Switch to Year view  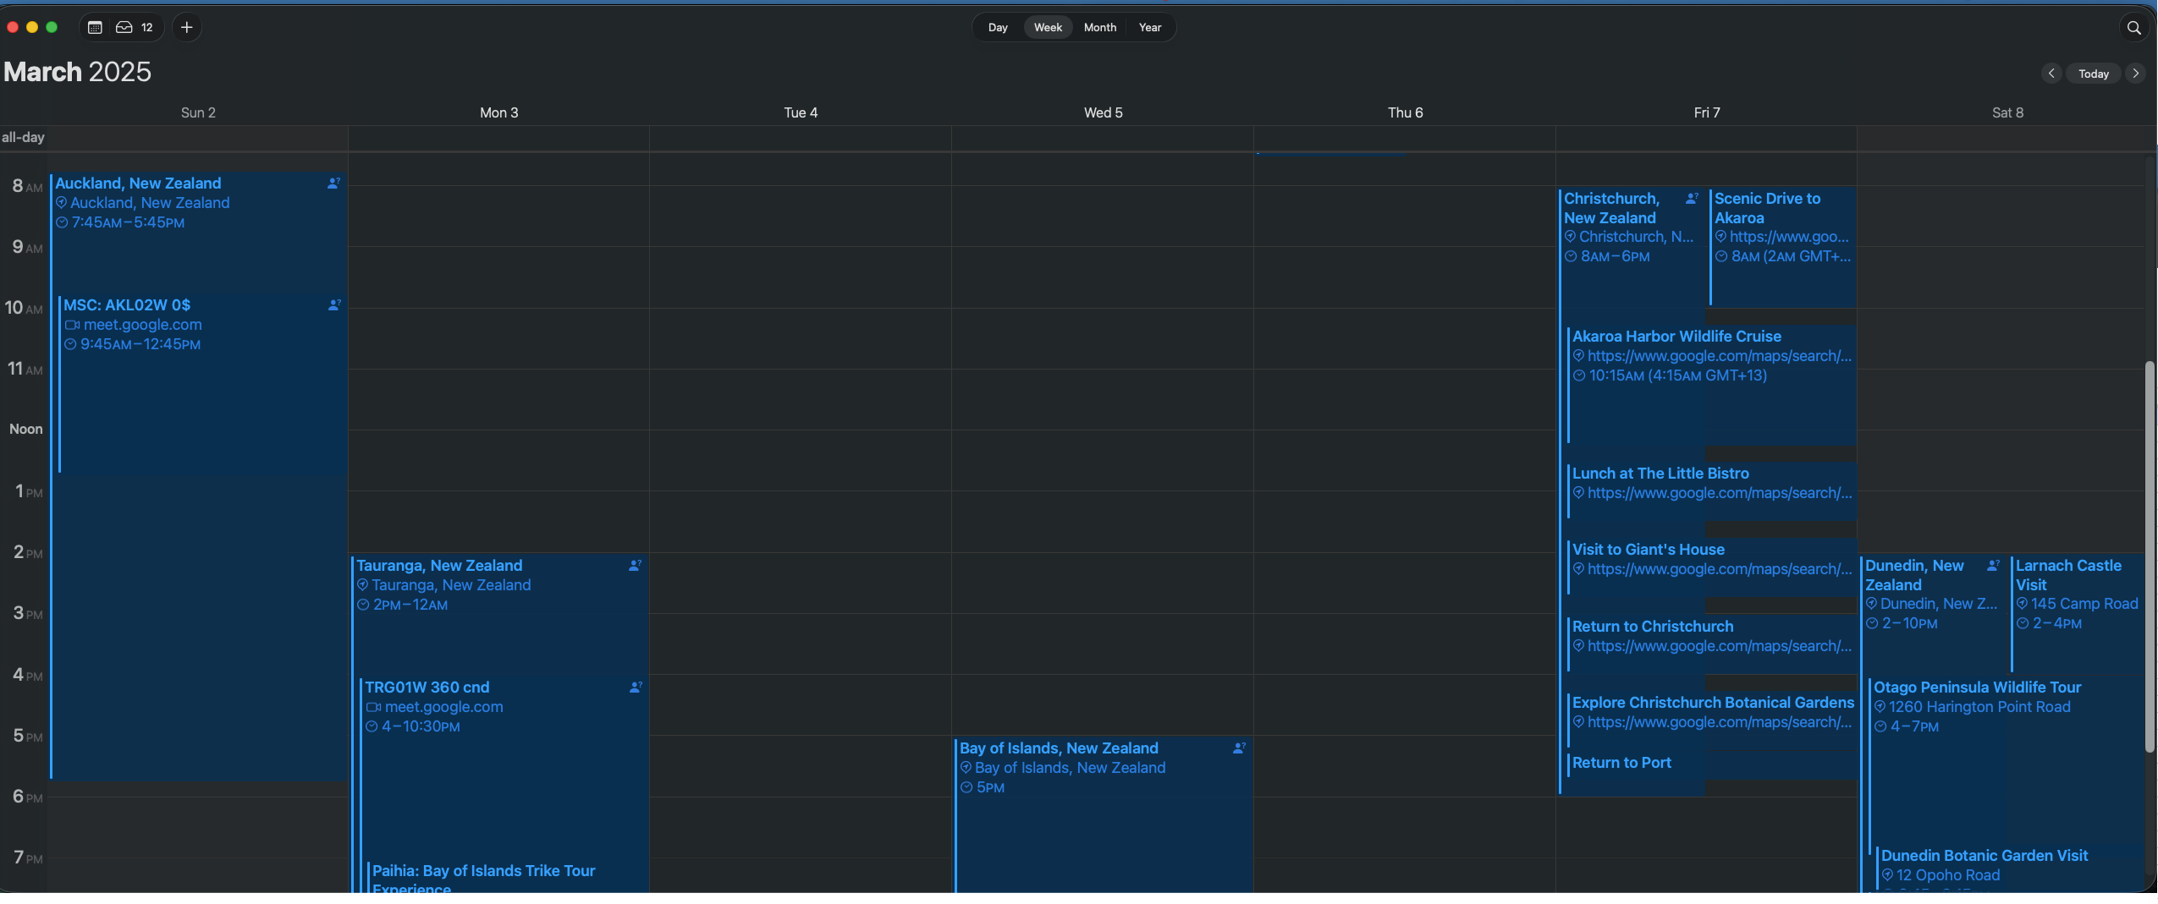click(x=1149, y=28)
